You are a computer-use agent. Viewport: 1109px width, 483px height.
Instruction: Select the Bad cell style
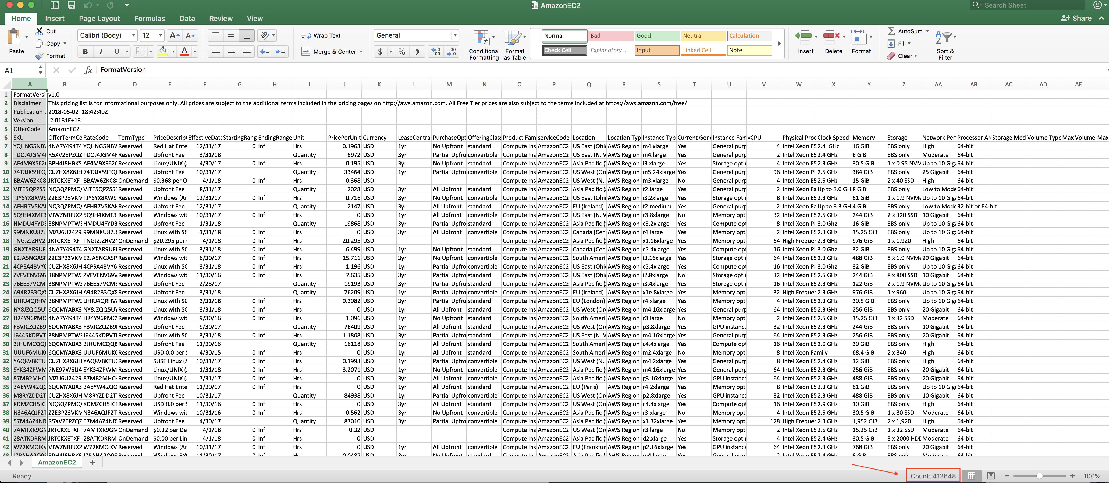pos(610,36)
